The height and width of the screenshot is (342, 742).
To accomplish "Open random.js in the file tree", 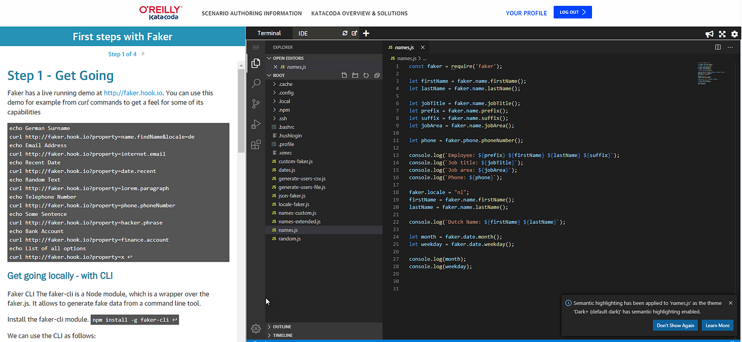I will [289, 239].
